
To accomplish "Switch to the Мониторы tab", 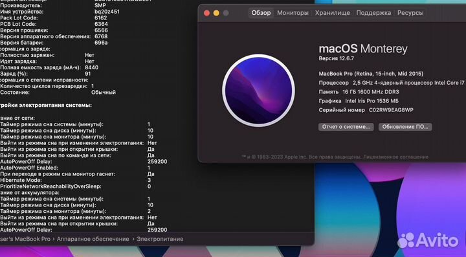I will point(293,13).
